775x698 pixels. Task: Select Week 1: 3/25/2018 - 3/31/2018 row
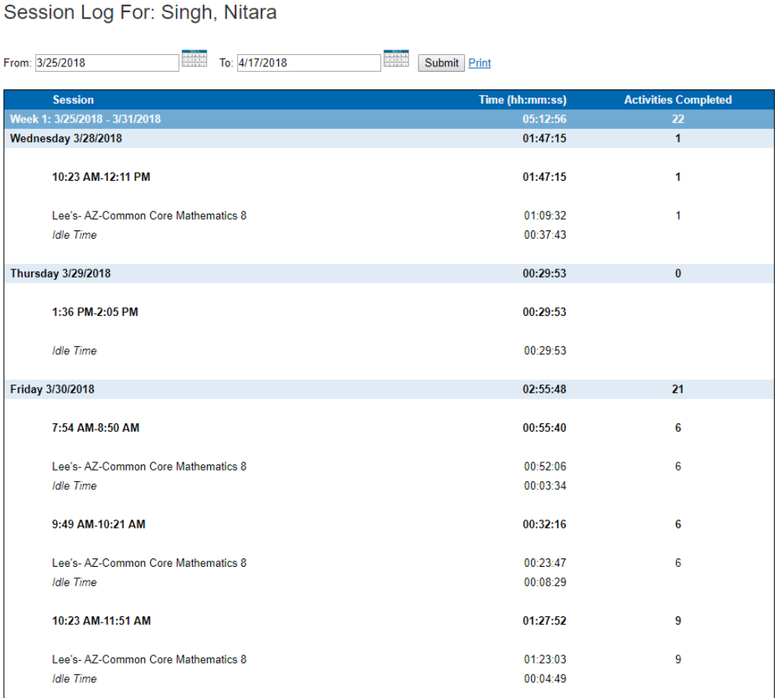pos(389,119)
